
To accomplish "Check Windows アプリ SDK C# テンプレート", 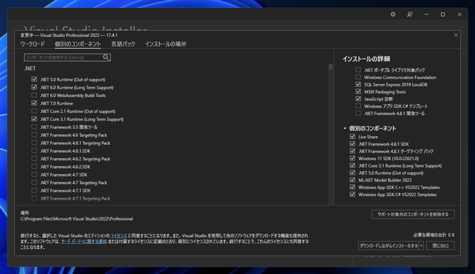I will pos(358,106).
